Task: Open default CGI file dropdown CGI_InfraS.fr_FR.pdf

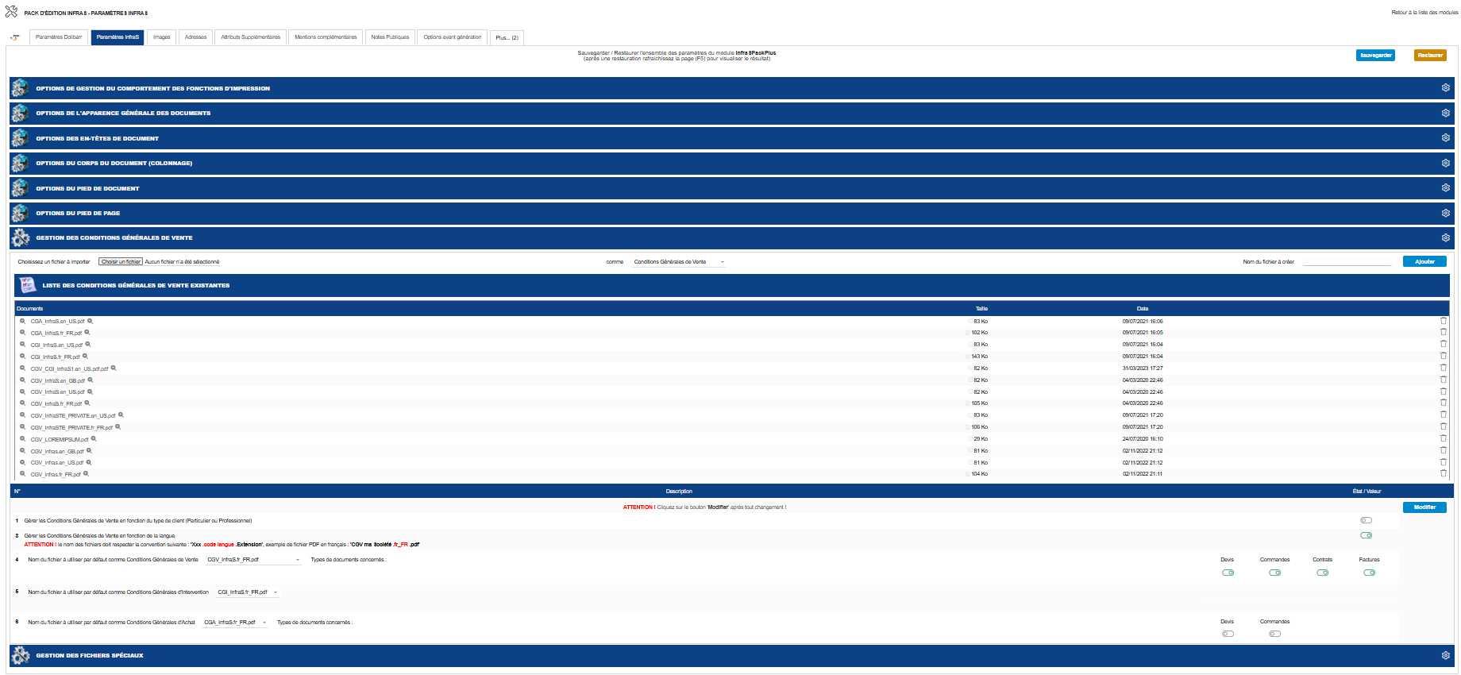Action: 248,592
